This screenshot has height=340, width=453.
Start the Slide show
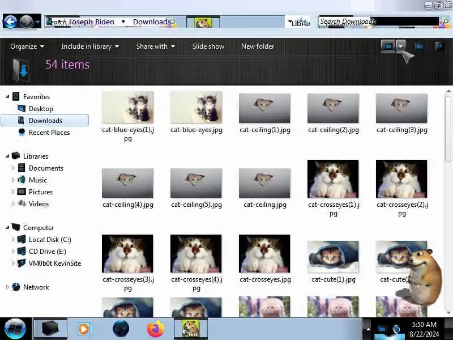click(208, 46)
